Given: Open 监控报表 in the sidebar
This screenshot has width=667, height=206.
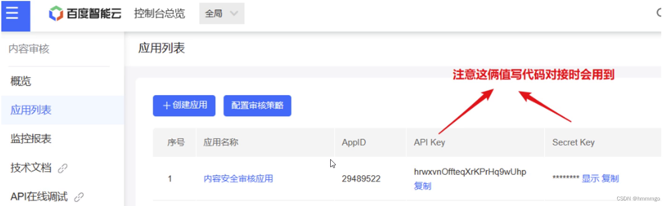Looking at the screenshot, I should pos(31,139).
